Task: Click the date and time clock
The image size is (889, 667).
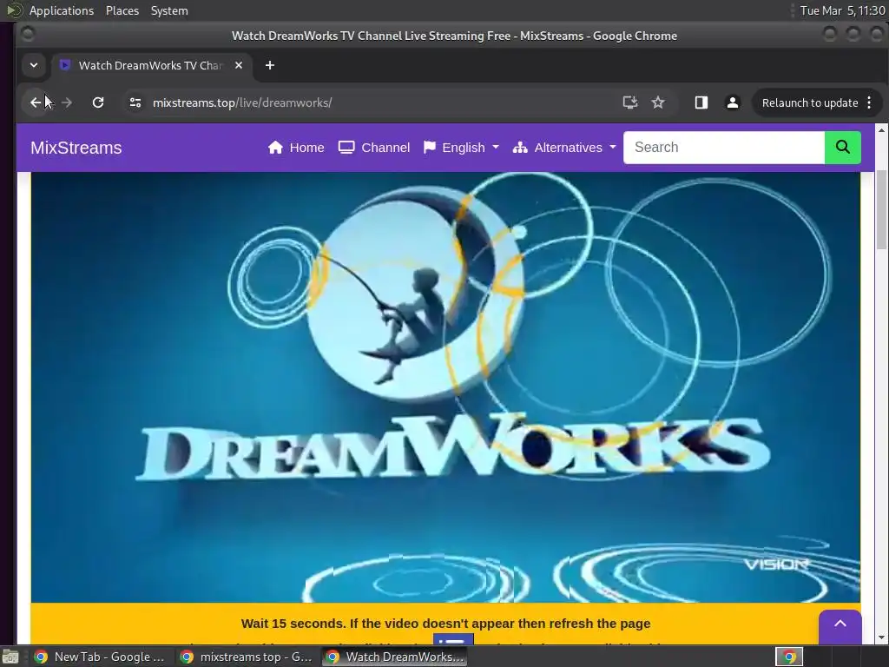Action: pyautogui.click(x=842, y=10)
